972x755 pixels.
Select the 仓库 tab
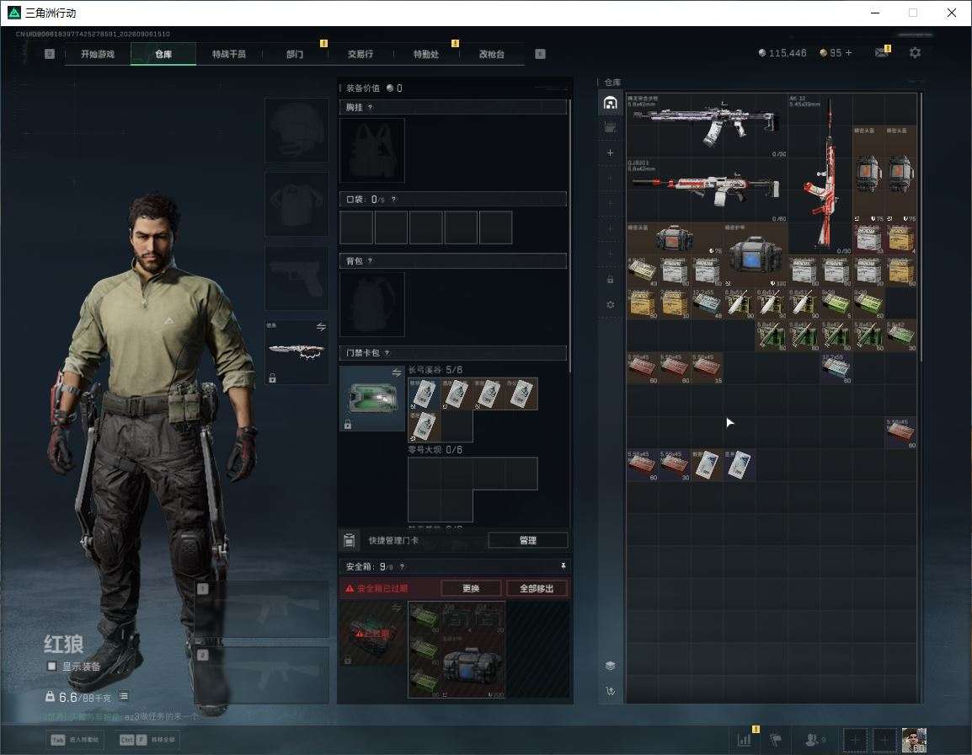pyautogui.click(x=163, y=54)
